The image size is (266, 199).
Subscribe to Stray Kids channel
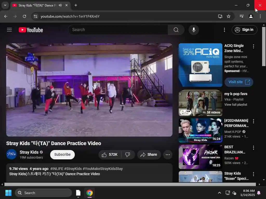click(62, 154)
